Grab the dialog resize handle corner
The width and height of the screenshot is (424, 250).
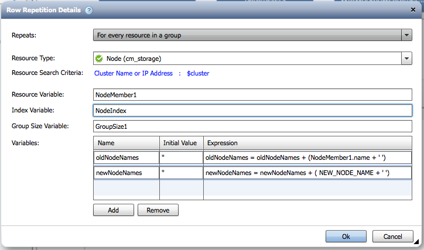(x=416, y=241)
